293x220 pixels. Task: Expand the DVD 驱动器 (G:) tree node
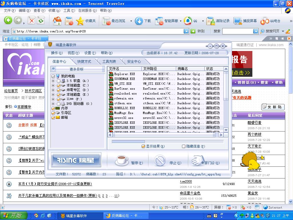click(53, 104)
